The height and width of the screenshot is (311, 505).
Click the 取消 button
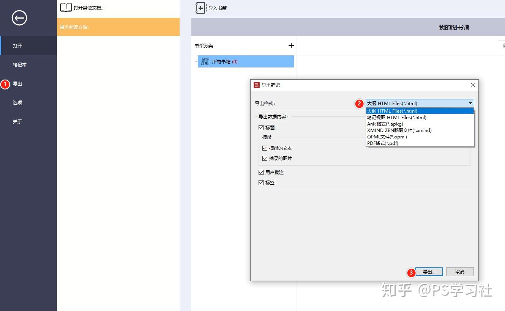[x=460, y=272]
